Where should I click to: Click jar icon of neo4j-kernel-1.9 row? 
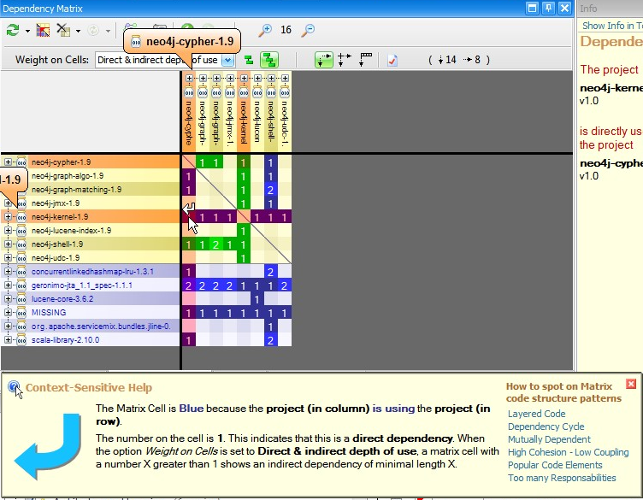[21, 216]
